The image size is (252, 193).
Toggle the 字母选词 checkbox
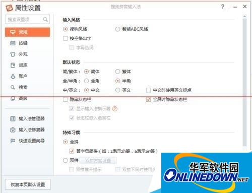72,47
